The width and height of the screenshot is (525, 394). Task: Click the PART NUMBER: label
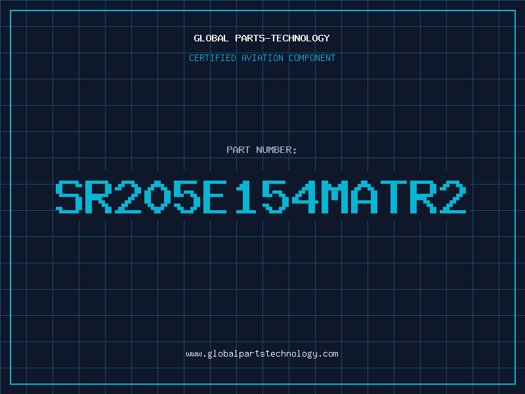coord(261,150)
